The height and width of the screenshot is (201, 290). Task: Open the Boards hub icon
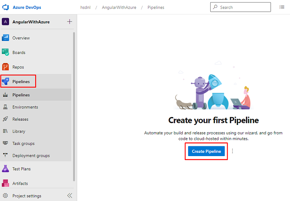[5, 52]
